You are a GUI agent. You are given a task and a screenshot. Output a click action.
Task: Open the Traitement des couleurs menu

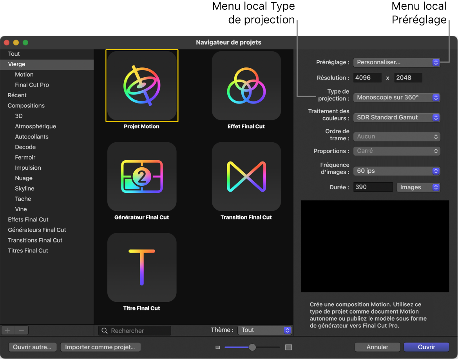pos(396,117)
